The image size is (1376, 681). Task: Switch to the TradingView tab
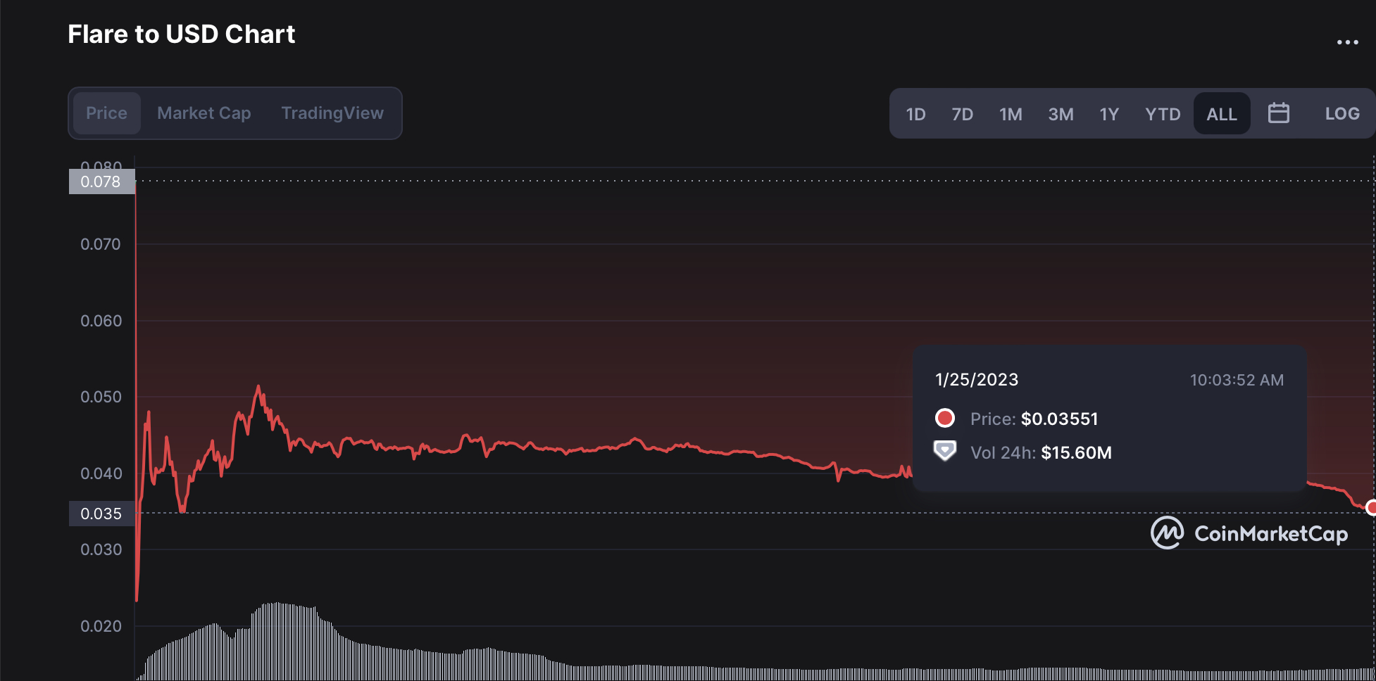point(332,113)
